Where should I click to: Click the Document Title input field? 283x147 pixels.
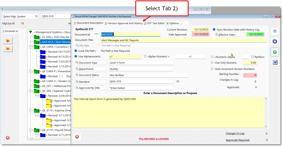coord(184,40)
